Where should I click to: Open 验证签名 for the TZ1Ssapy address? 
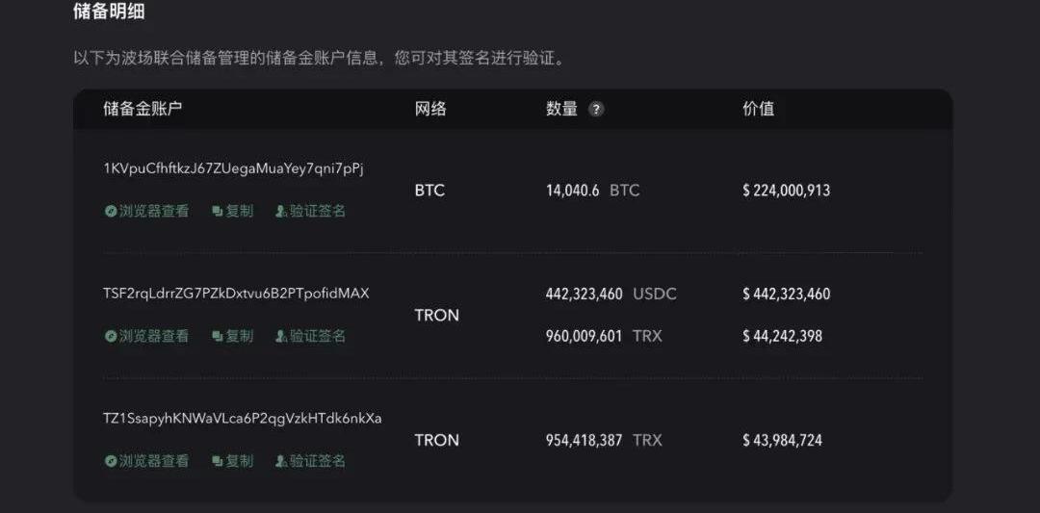[x=318, y=461]
